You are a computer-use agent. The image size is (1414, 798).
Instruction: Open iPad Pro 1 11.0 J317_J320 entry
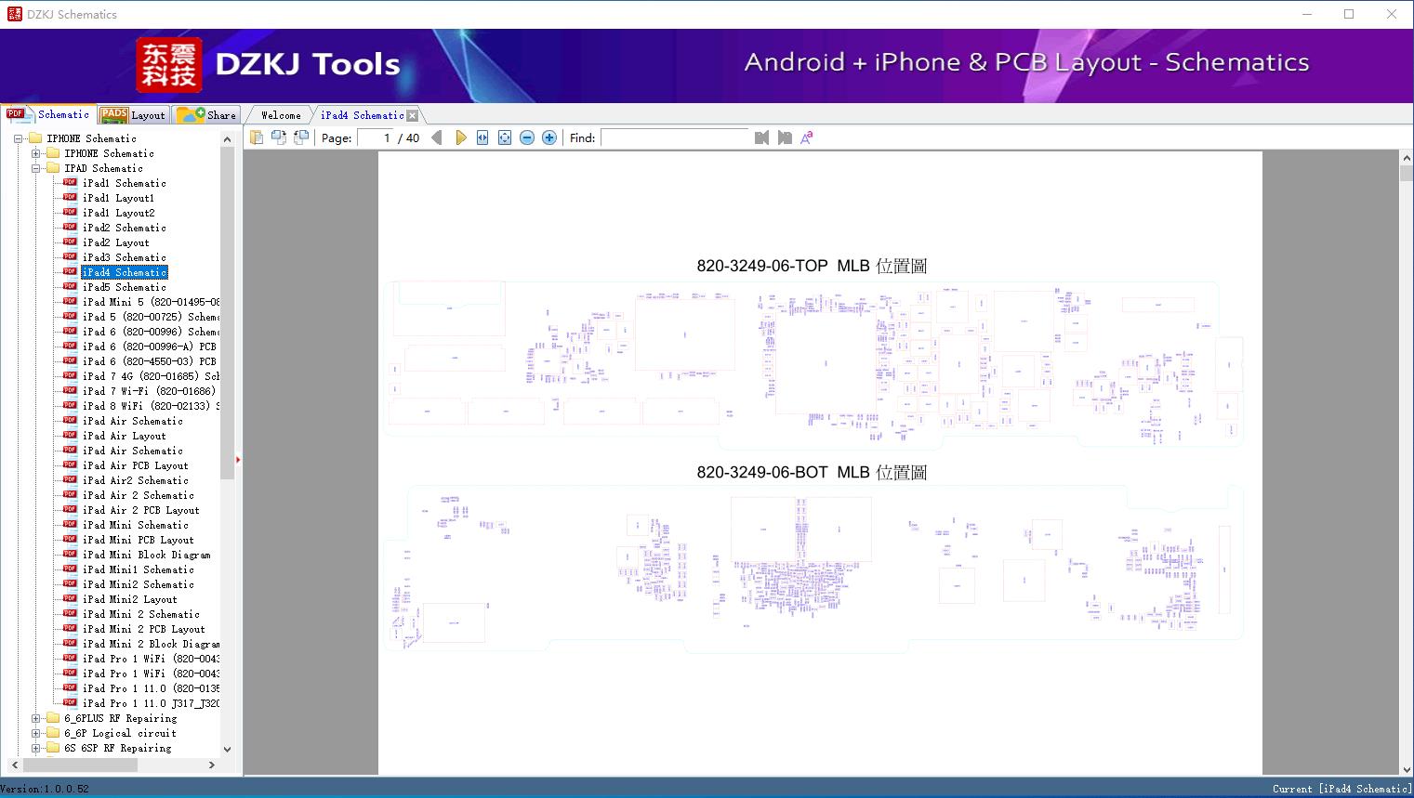coord(151,703)
